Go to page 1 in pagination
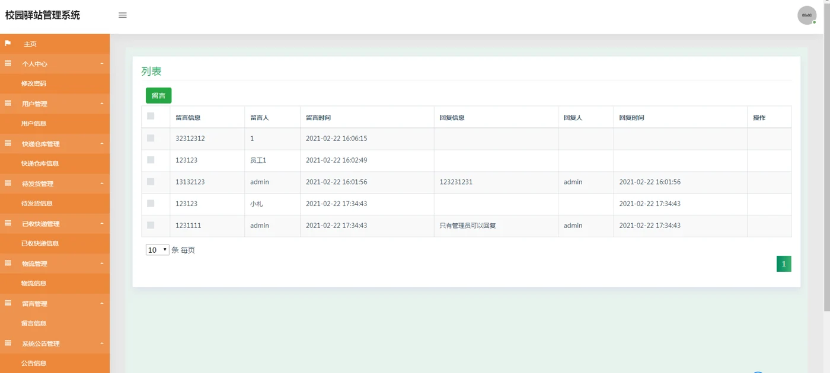Image resolution: width=830 pixels, height=373 pixels. click(784, 264)
